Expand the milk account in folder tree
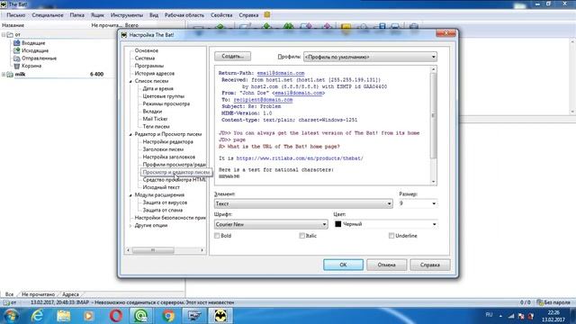This screenshot has height=324, width=576. tap(4, 74)
